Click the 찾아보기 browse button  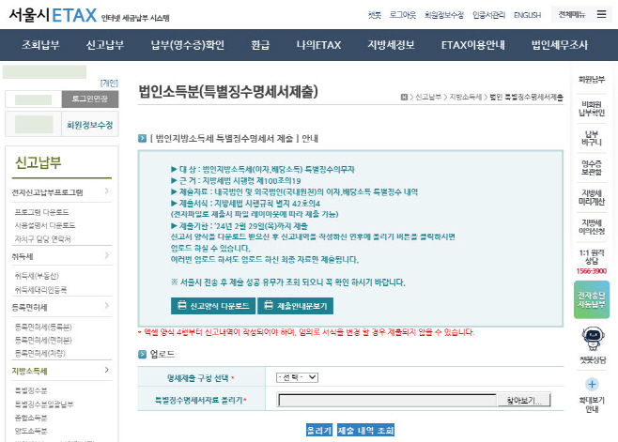point(524,401)
